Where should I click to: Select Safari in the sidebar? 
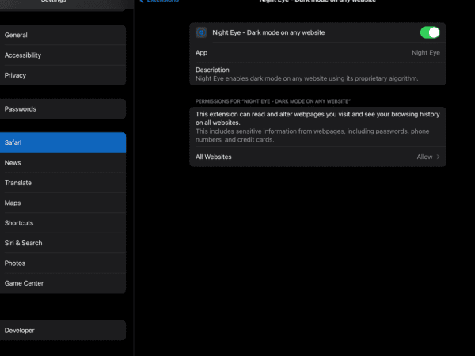63,142
